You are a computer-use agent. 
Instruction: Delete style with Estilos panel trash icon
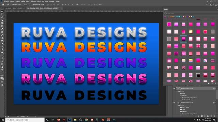pos(215,83)
